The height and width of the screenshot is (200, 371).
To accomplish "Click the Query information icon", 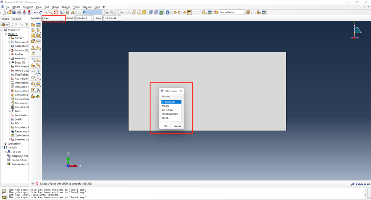I will [168, 12].
